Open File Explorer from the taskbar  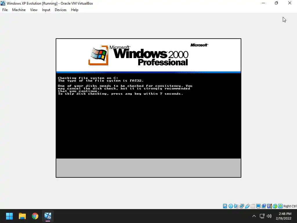click(x=22, y=216)
